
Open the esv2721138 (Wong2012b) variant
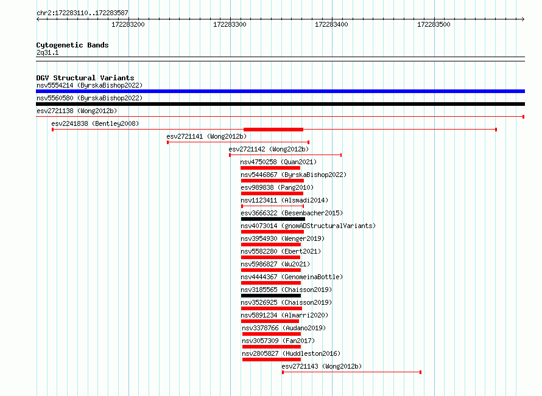[77, 111]
